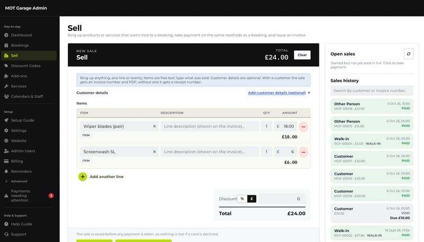Image resolution: width=424 pixels, height=242 pixels.
Task: Edit quantity for Wiper blades
Action: pyautogui.click(x=267, y=126)
